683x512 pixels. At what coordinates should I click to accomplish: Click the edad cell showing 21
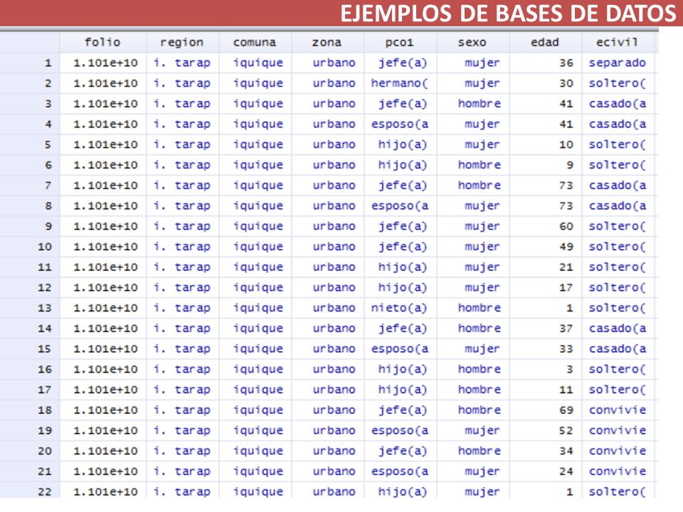[x=546, y=267]
